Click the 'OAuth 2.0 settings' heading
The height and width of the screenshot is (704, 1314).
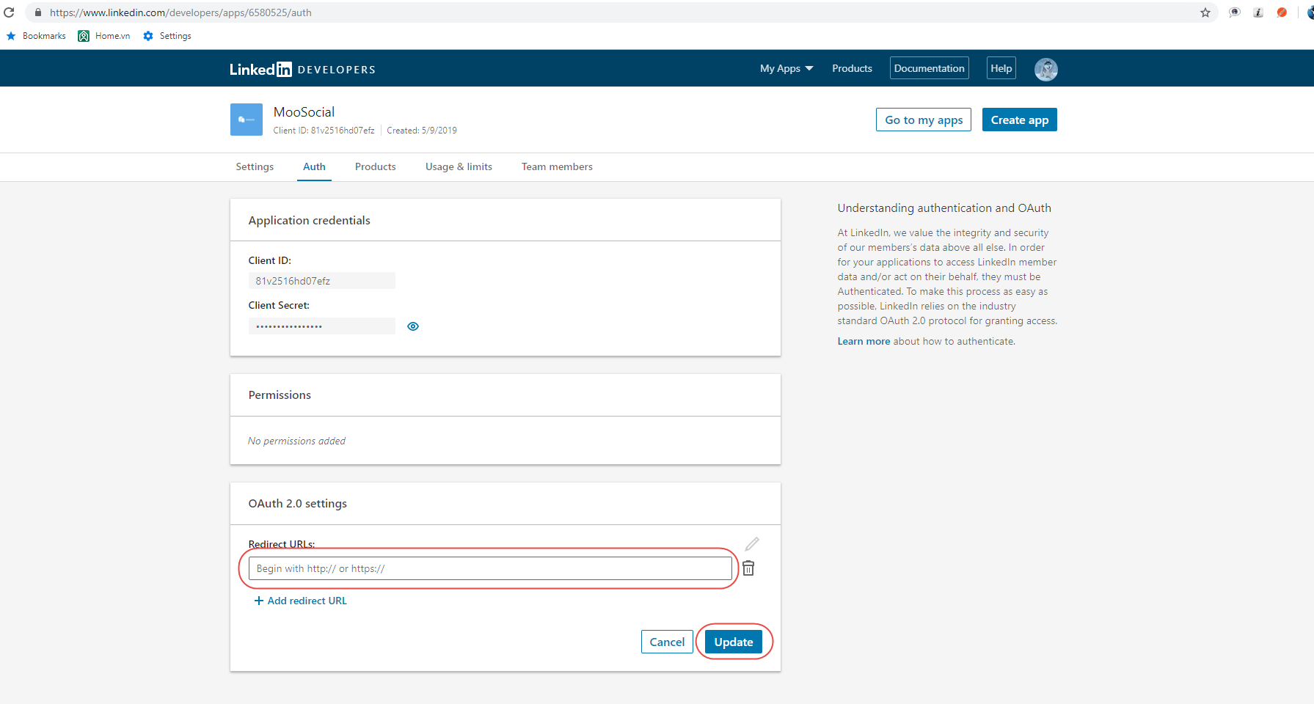(x=297, y=503)
